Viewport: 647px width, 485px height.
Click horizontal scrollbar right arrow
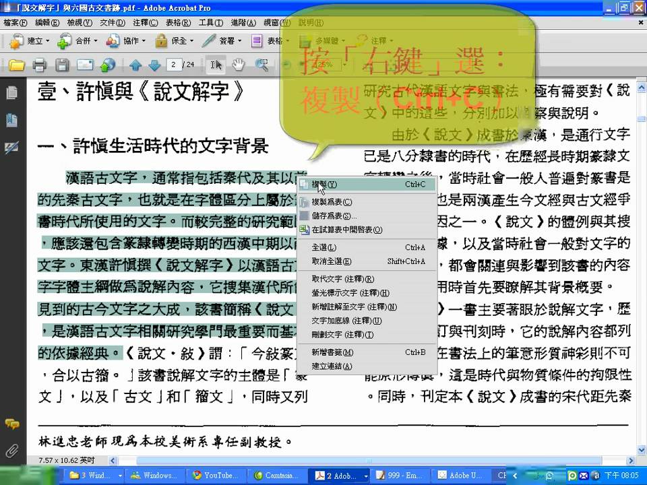631,461
